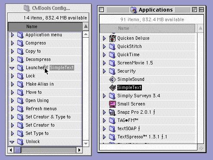Collapse the Launcher folder triangle
The image size is (213, 160).
[12, 68]
